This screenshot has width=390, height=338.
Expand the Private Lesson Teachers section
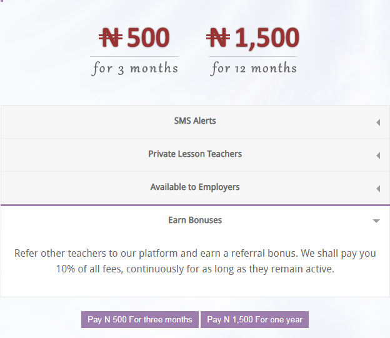pyautogui.click(x=195, y=155)
